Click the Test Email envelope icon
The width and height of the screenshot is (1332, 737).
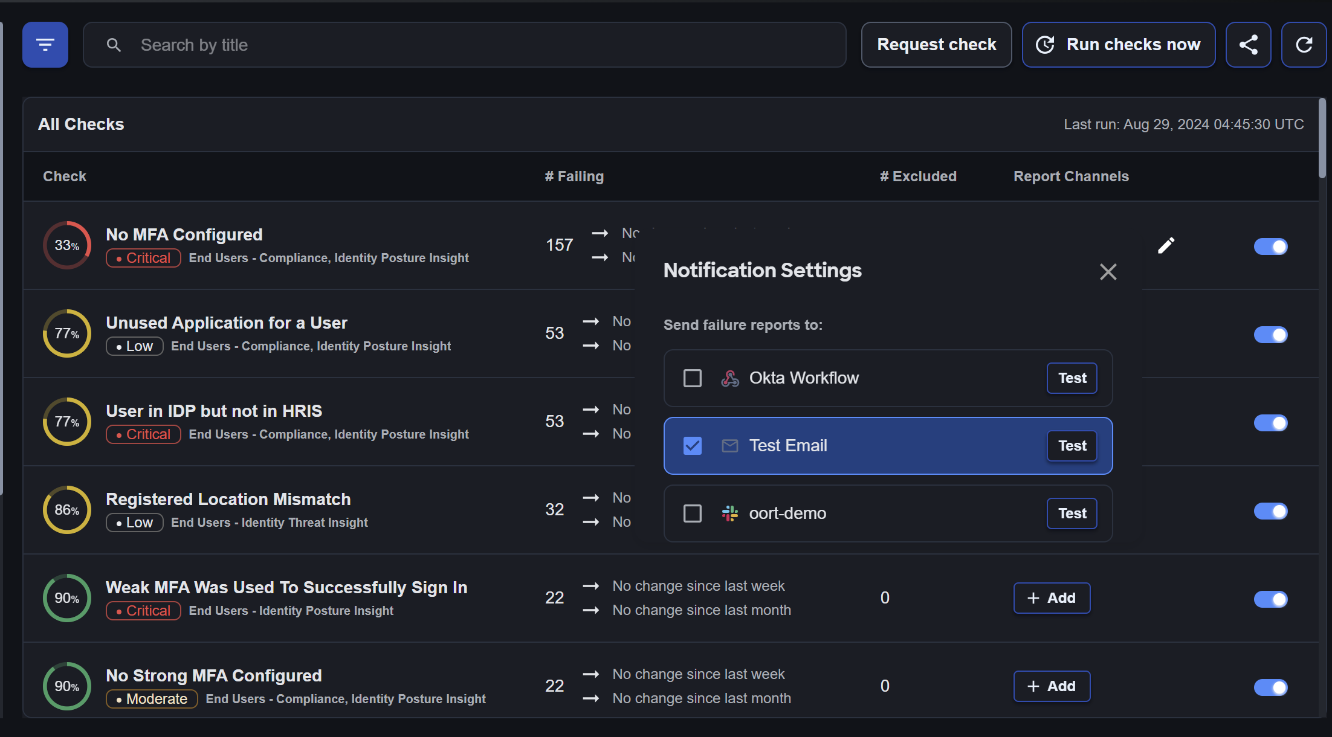pyautogui.click(x=729, y=446)
